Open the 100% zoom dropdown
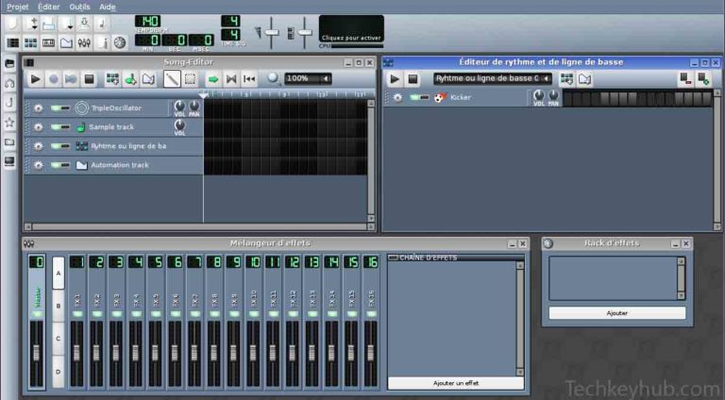725x400 pixels. point(308,78)
